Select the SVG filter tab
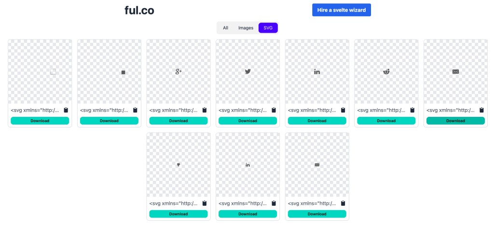Image resolution: width=494 pixels, height=227 pixels. click(268, 28)
